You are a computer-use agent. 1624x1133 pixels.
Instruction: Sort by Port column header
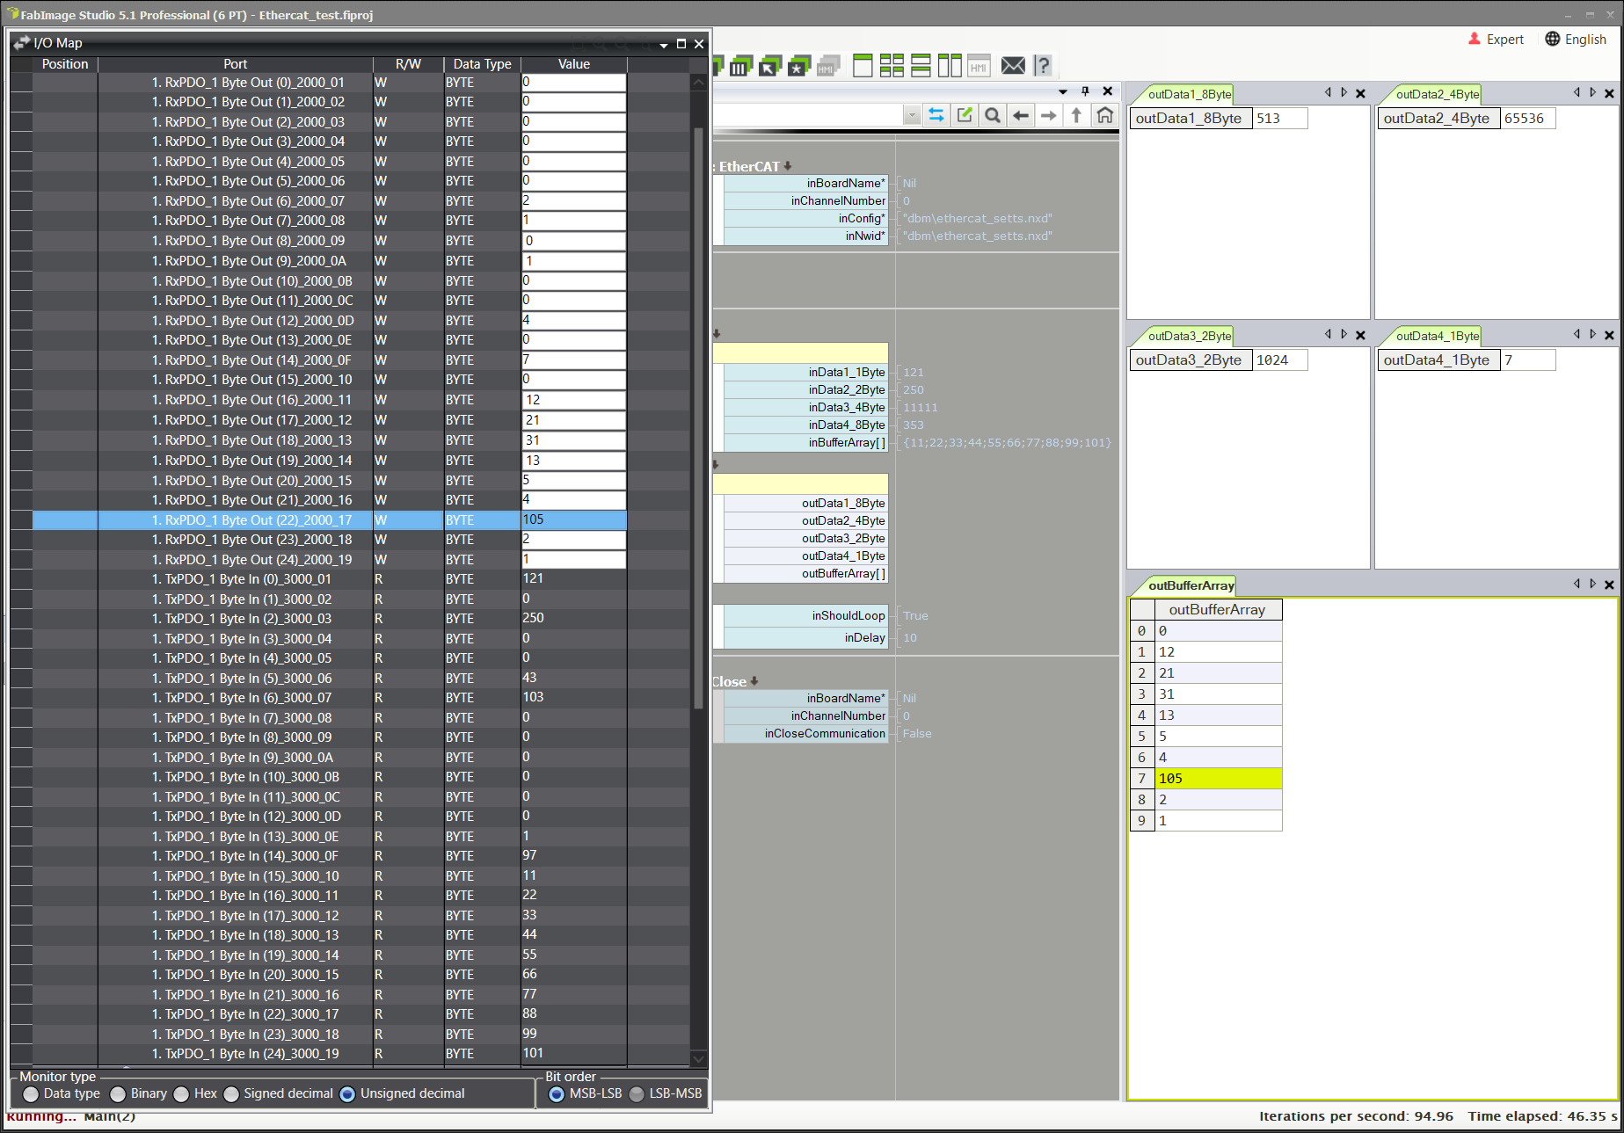click(235, 64)
